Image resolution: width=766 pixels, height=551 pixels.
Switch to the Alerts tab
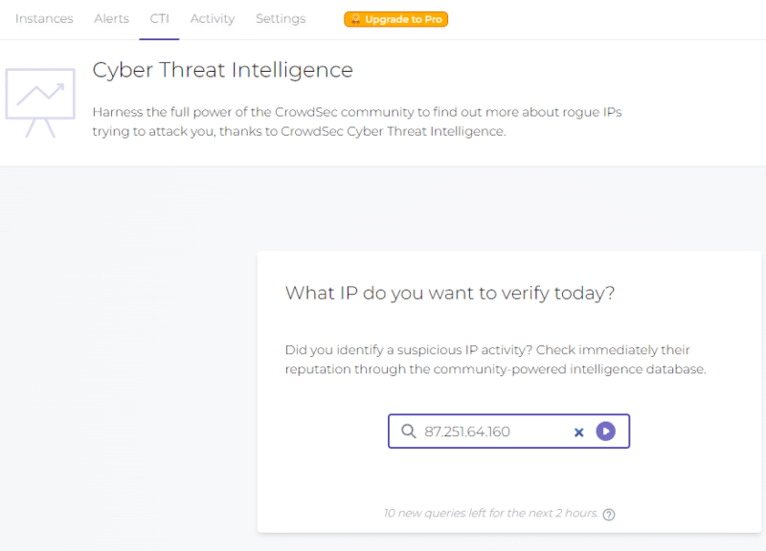click(x=111, y=19)
